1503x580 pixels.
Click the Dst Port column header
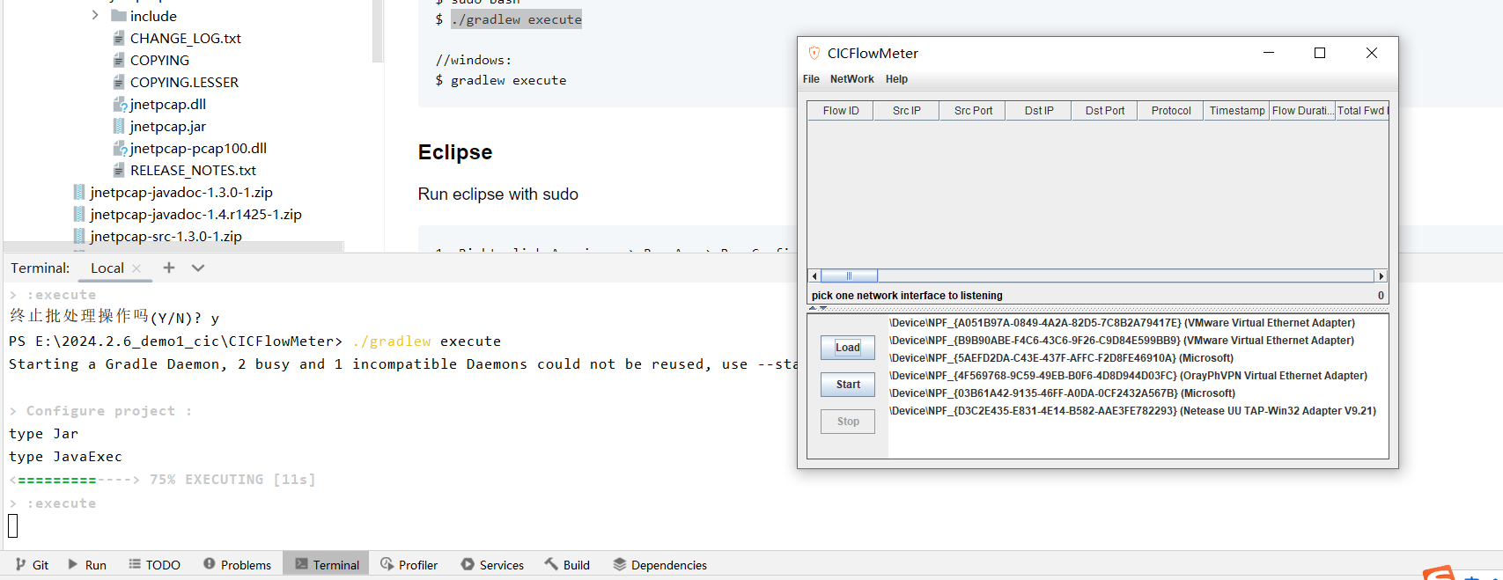[1105, 111]
